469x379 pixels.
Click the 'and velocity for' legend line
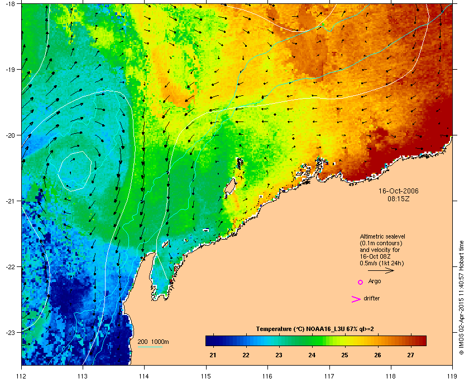point(380,250)
